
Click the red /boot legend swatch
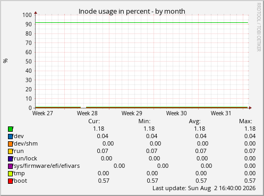10,181
